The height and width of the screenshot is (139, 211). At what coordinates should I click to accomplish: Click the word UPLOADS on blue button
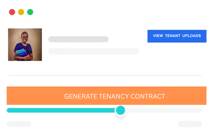192,36
